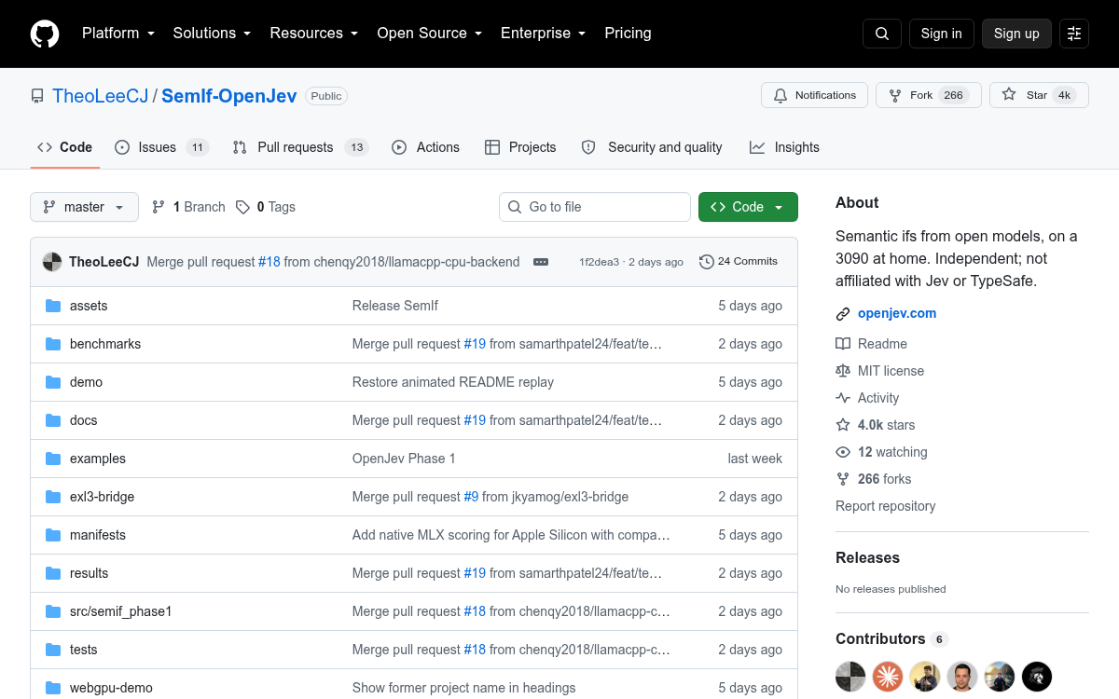Open the Pull requests tab
The width and height of the screenshot is (1119, 699).
click(x=300, y=147)
